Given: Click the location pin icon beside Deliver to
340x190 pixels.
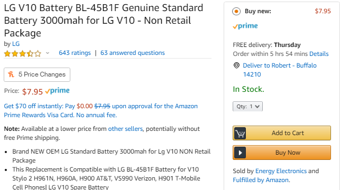Looking at the screenshot, I should pyautogui.click(x=236, y=65).
